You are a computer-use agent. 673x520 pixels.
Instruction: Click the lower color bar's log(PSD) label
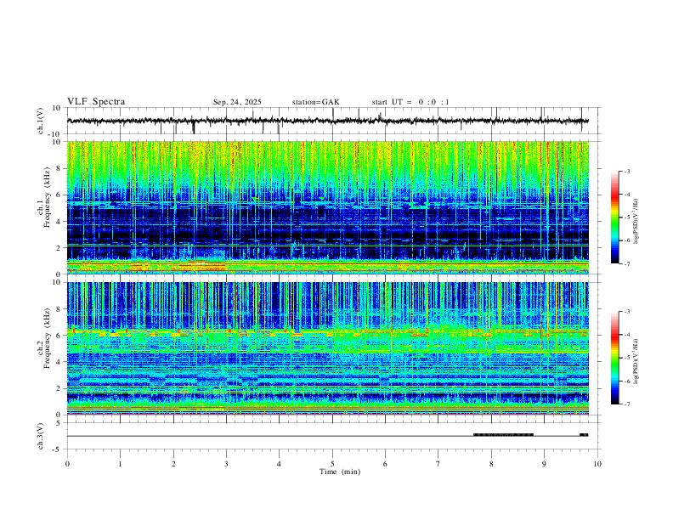[x=636, y=361]
